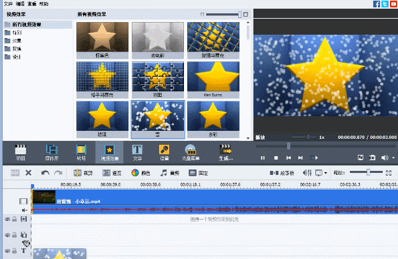The height and width of the screenshot is (259, 398).
Task: Click the large thumbnail size icon
Action: 245,15
